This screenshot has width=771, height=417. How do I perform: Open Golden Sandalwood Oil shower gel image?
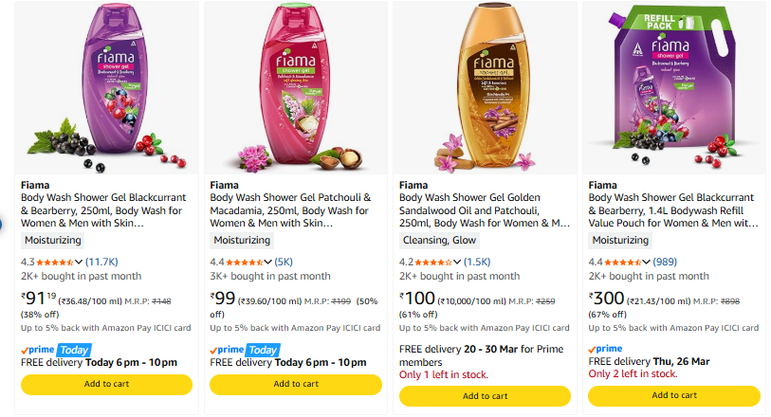tap(485, 87)
